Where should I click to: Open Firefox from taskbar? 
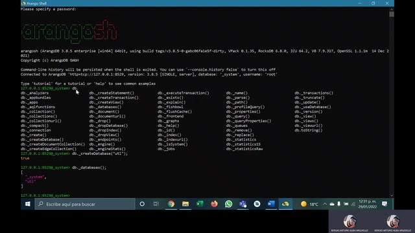pos(214,204)
